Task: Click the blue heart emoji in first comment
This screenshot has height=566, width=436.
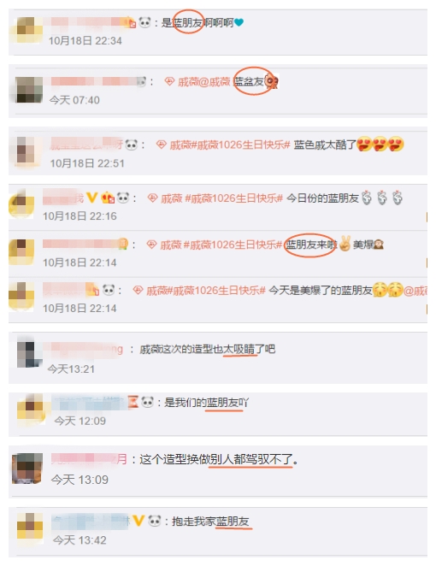Action: pyautogui.click(x=239, y=22)
